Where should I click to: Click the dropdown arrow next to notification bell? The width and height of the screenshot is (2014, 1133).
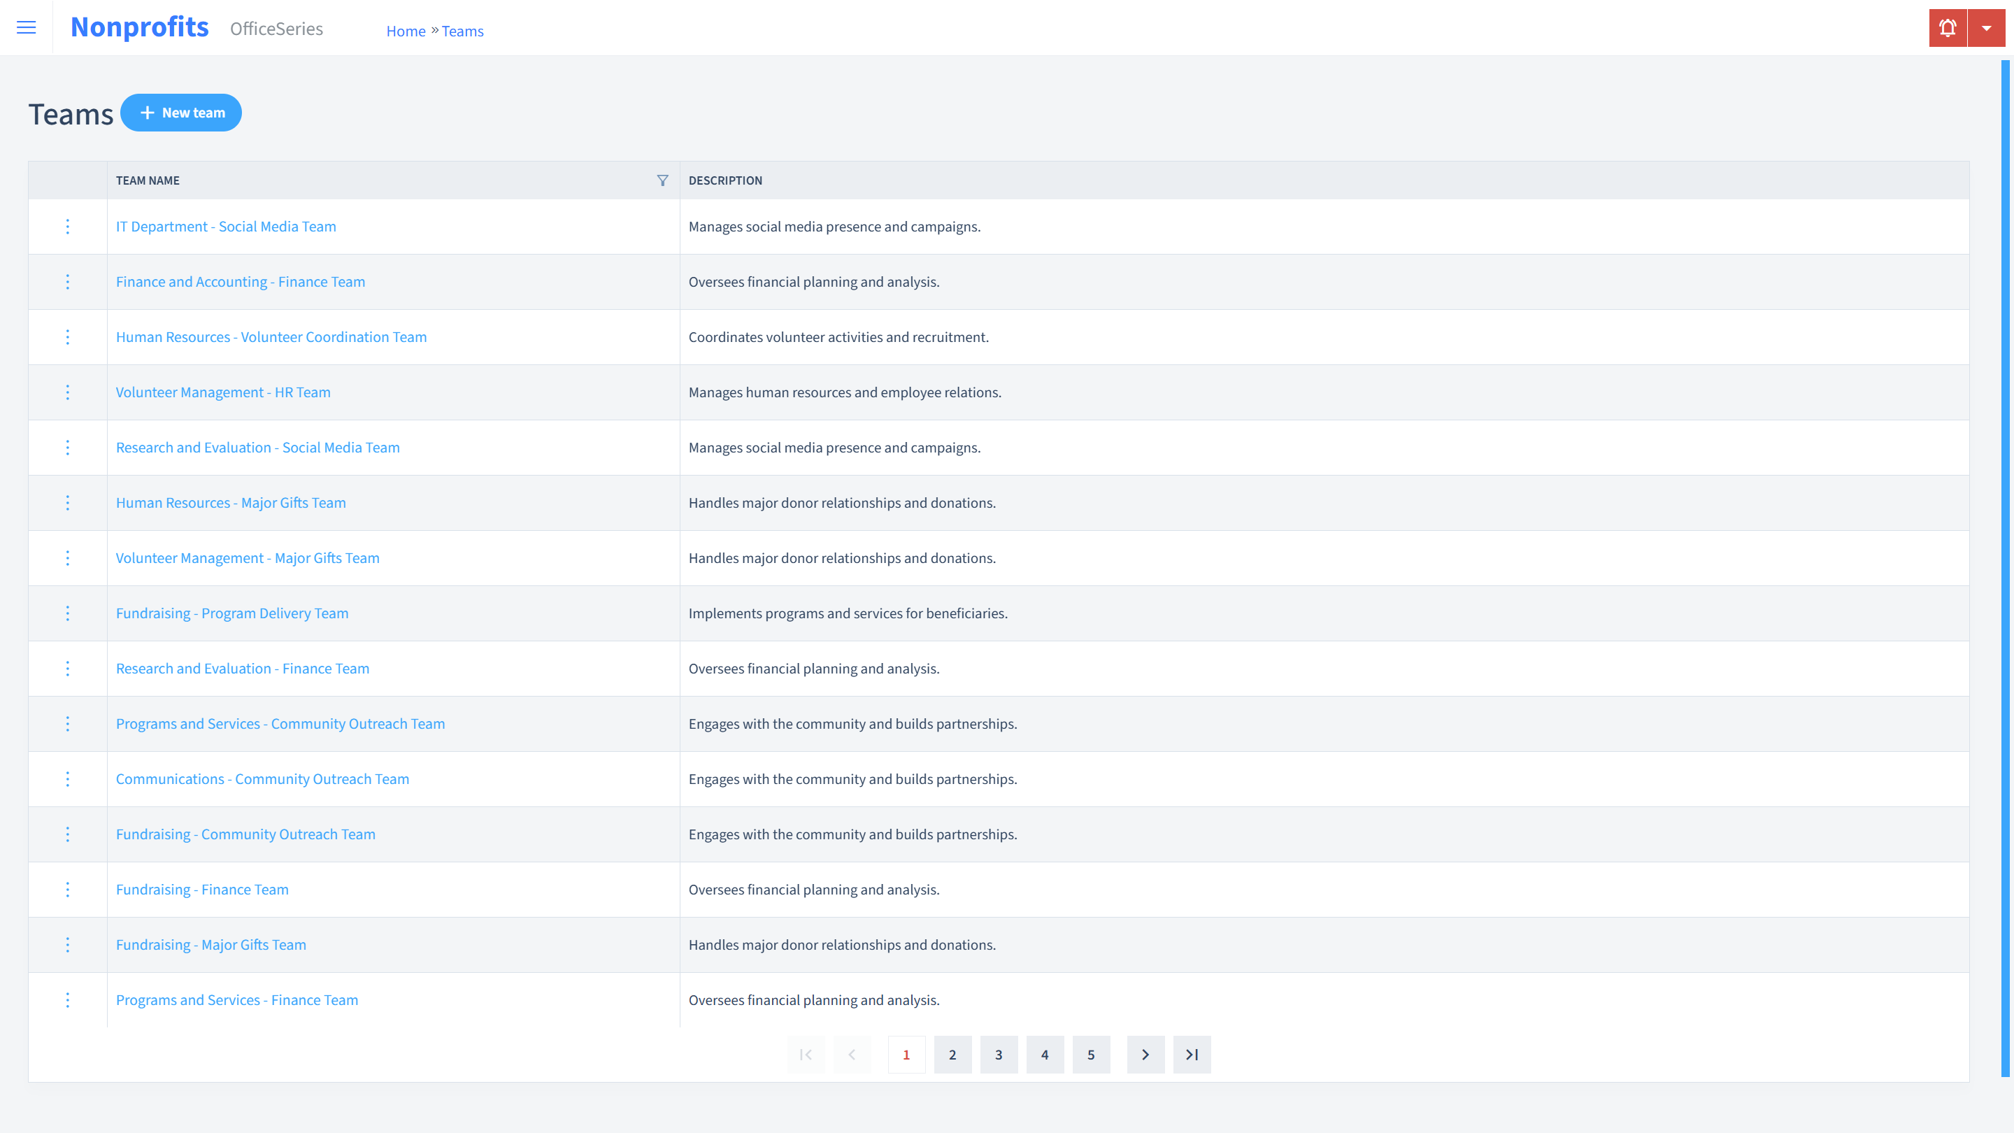click(x=1986, y=28)
